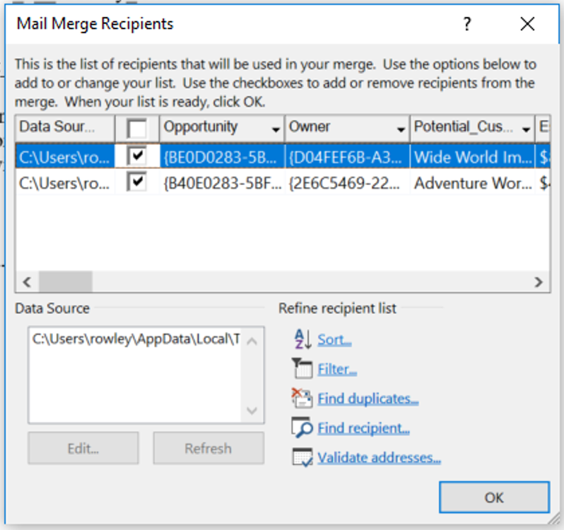Click the Validate addresses icon
Screen dimensions: 564x530
pyautogui.click(x=302, y=457)
